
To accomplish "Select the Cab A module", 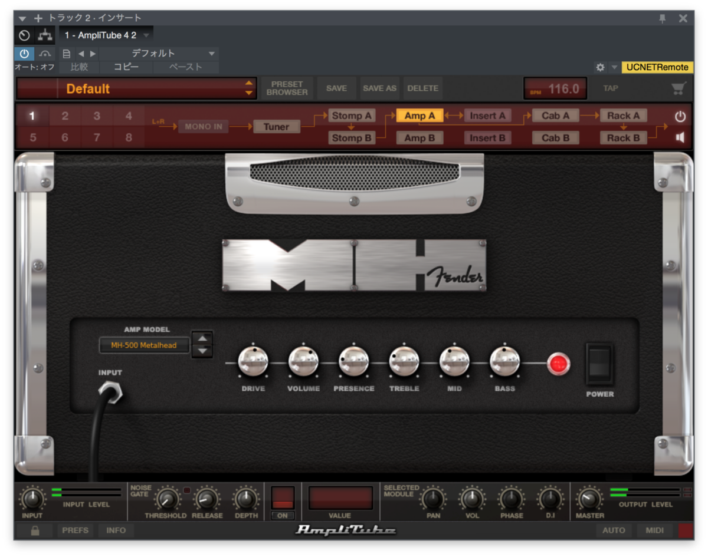I will click(555, 116).
